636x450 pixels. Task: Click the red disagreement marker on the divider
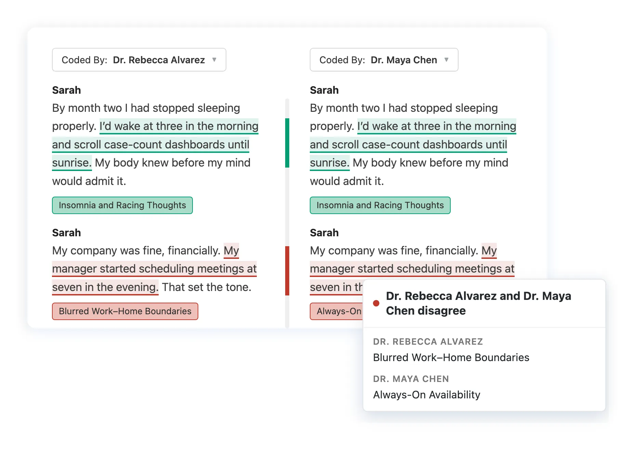(287, 270)
